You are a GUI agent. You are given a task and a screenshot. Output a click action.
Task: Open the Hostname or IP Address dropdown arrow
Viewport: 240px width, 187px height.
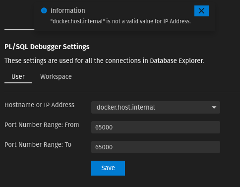click(214, 108)
